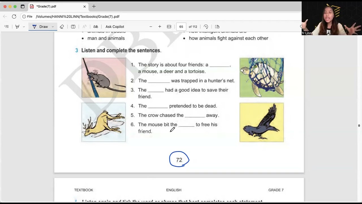Viewport: 362px width, 204px height.
Task: Click sentence 4 'pretended to be dead'
Action: tap(177, 106)
